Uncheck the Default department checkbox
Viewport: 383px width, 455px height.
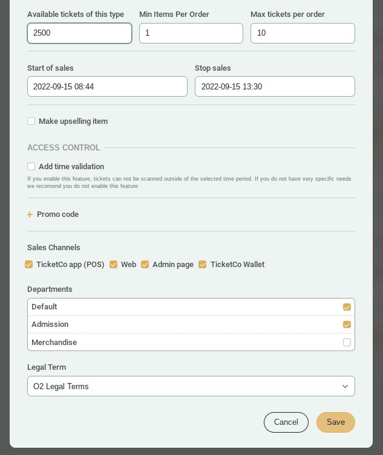(x=347, y=307)
